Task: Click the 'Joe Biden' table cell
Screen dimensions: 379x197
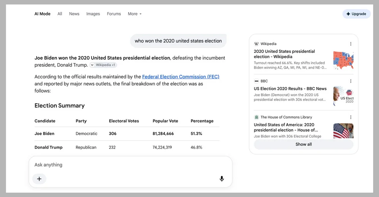Action: (x=44, y=134)
